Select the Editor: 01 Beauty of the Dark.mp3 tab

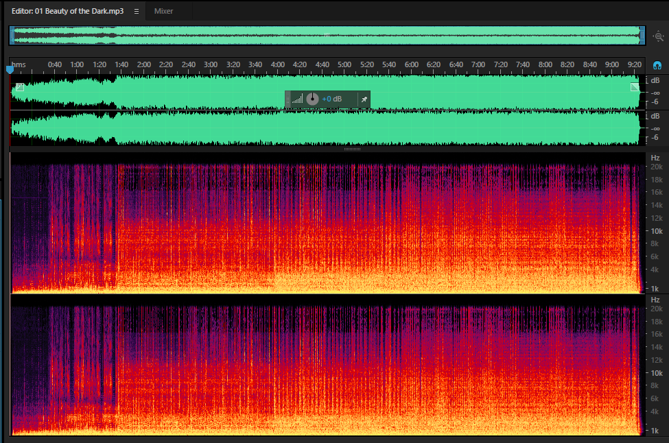click(67, 11)
